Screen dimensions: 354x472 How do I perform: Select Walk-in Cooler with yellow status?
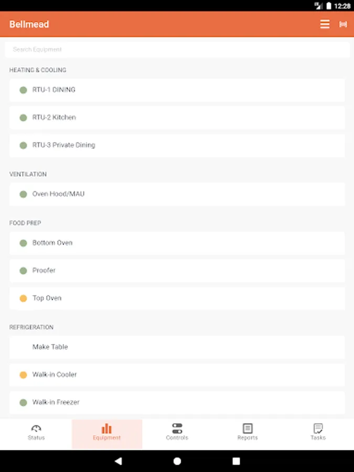click(177, 375)
